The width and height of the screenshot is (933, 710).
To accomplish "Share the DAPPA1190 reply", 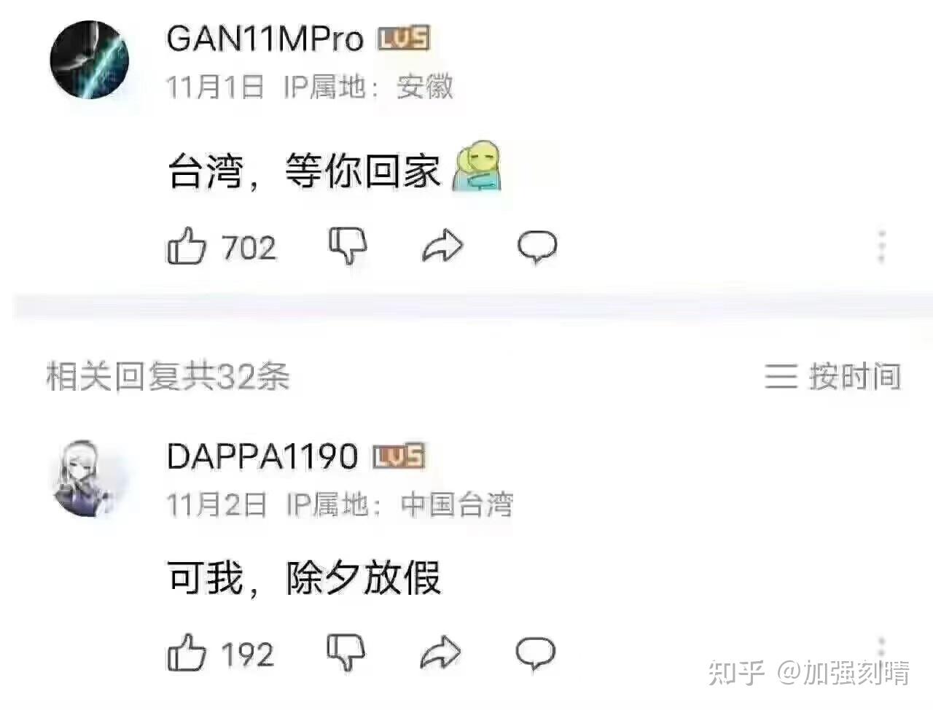I will tap(441, 653).
